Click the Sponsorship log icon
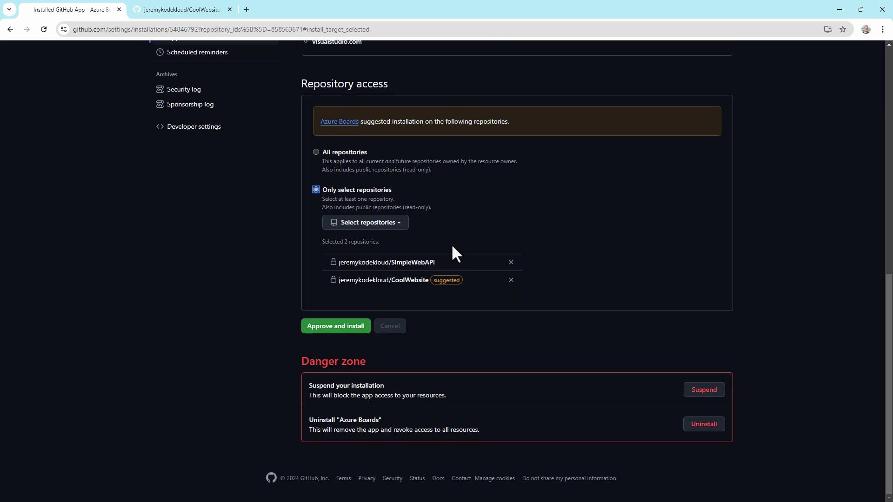 click(160, 104)
